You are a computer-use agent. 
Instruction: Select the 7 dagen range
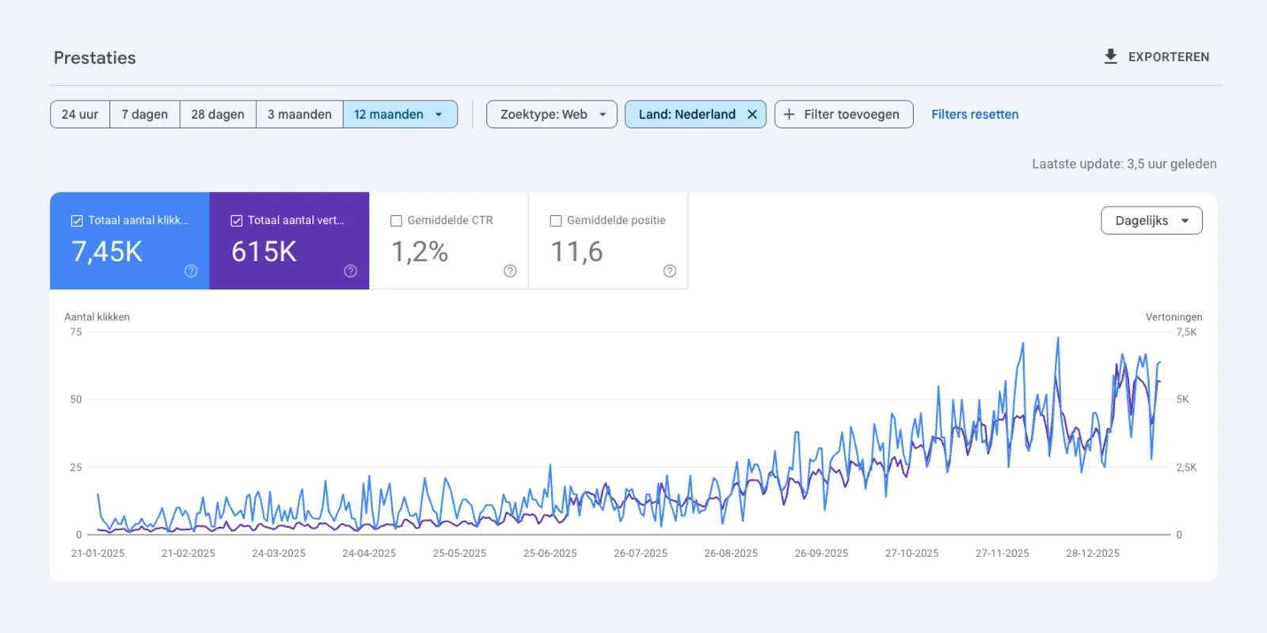click(145, 115)
